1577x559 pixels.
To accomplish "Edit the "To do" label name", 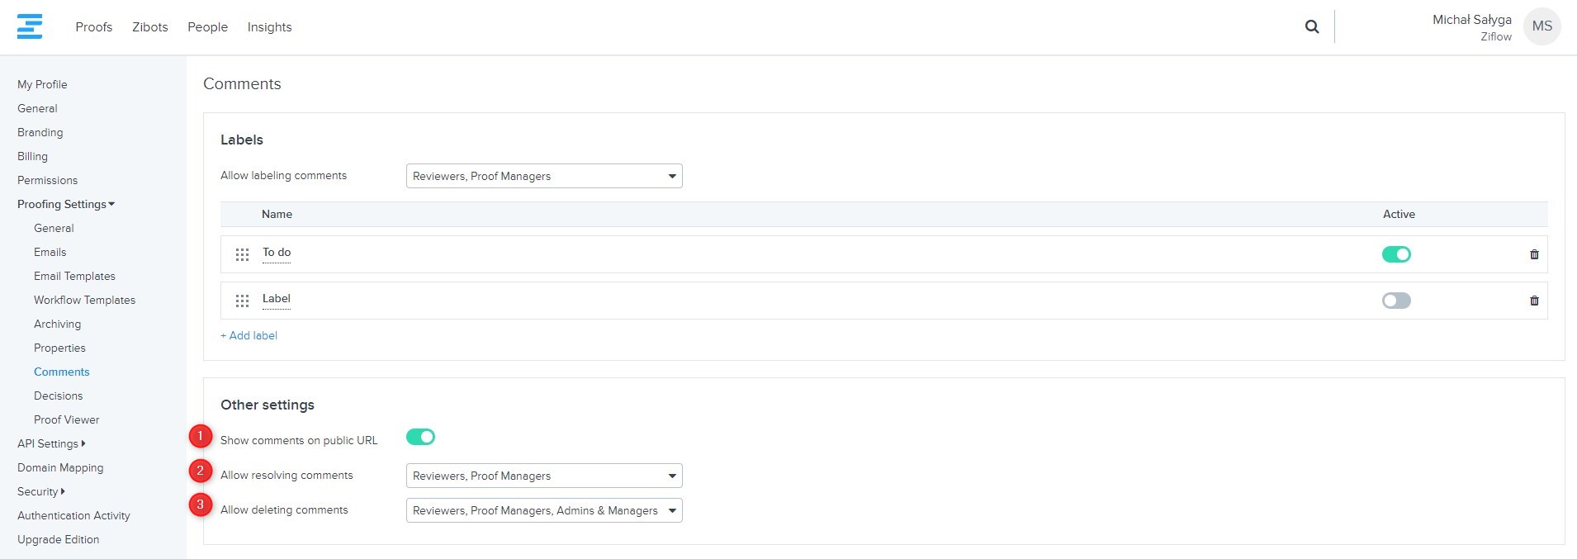I will (x=277, y=253).
